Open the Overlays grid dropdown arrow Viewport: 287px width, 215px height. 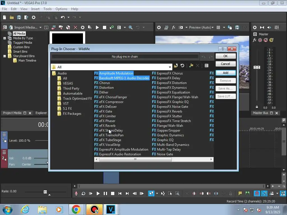[224, 27]
